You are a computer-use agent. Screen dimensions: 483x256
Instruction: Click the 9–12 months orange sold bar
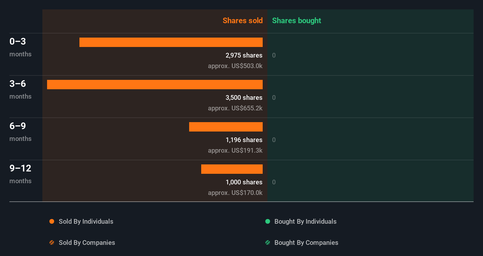[232, 169]
